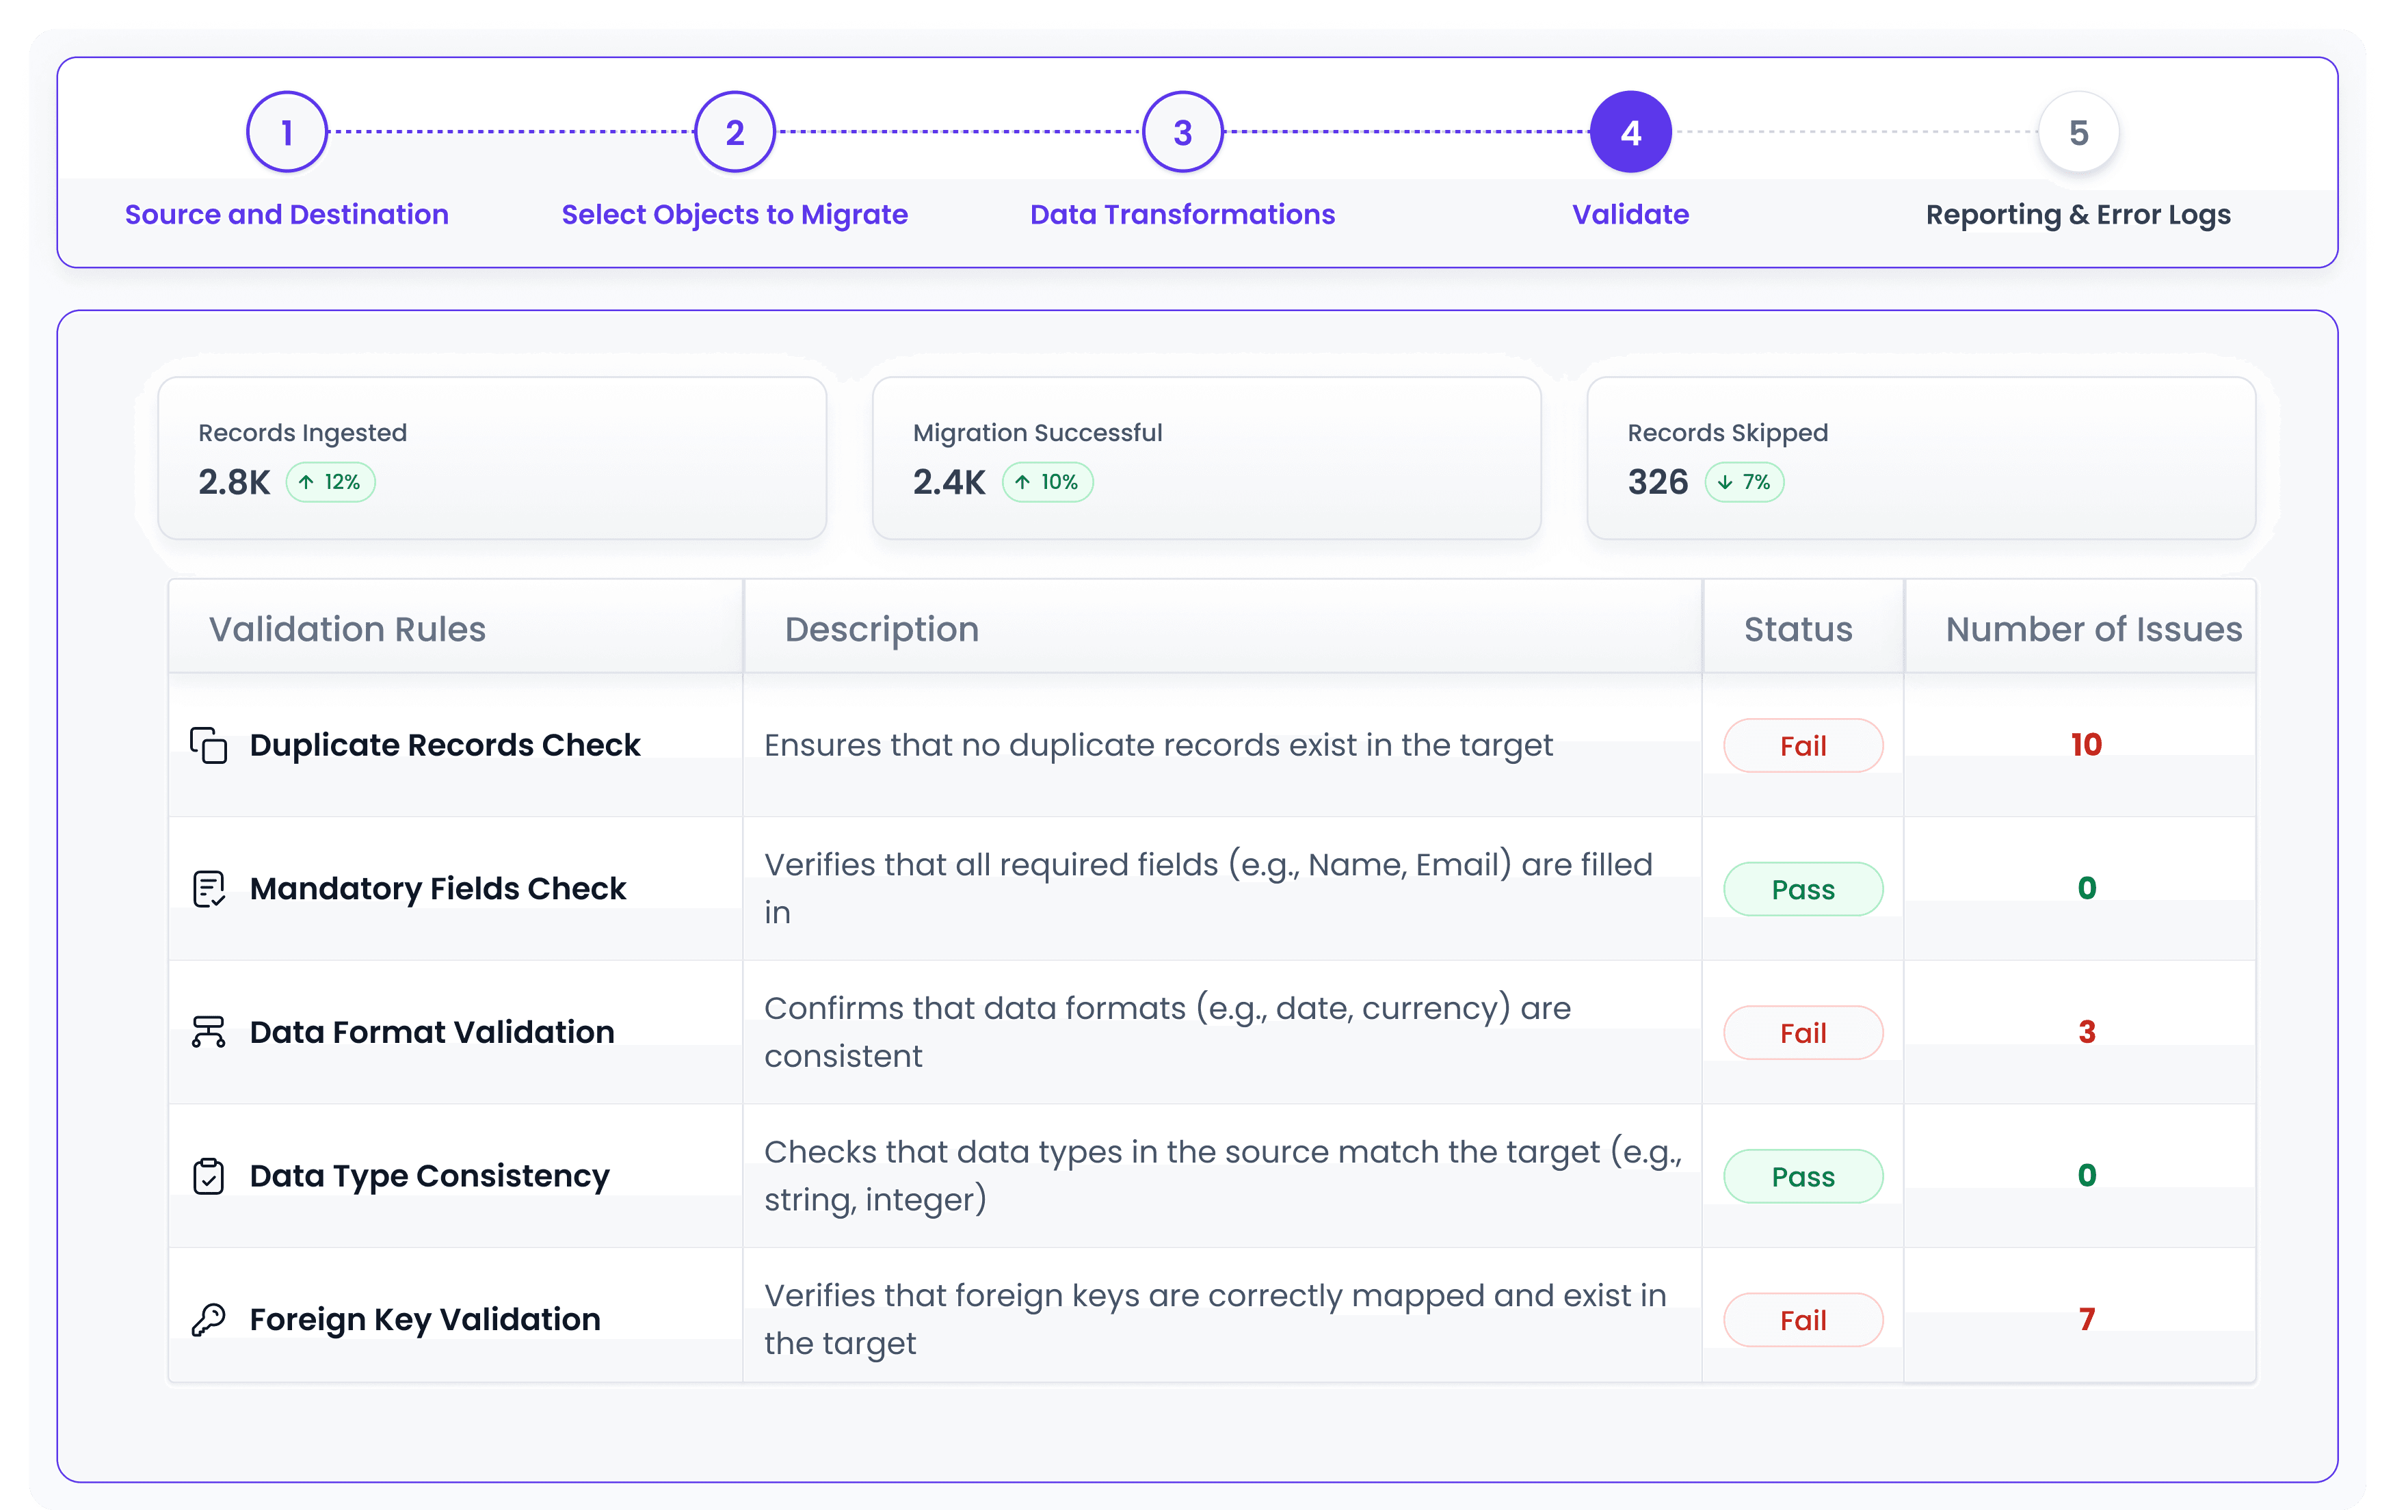The width and height of the screenshot is (2393, 1510).
Task: Click the Pass badge for Mandatory Fields
Action: coord(1803,889)
